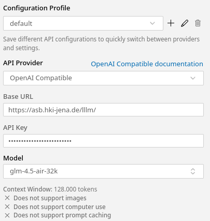Delete the profile using the trash icon
This screenshot has height=221, width=210.
[x=198, y=23]
